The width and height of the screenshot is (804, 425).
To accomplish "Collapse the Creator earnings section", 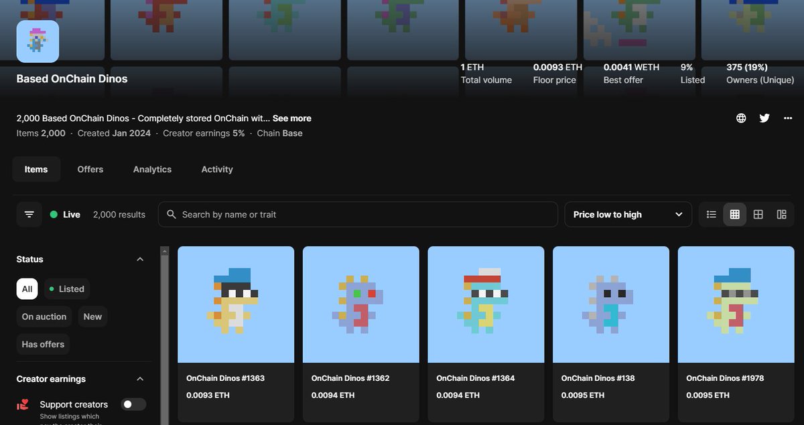I will coord(140,379).
